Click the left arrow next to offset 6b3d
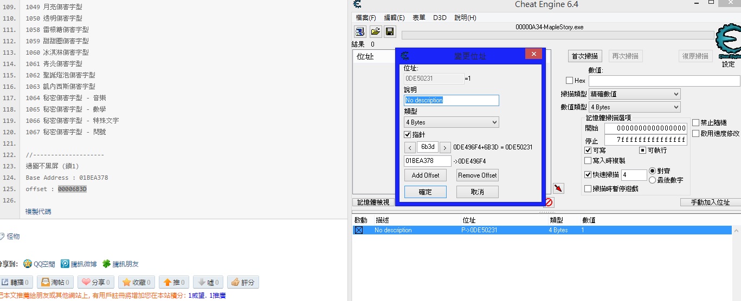 410,147
